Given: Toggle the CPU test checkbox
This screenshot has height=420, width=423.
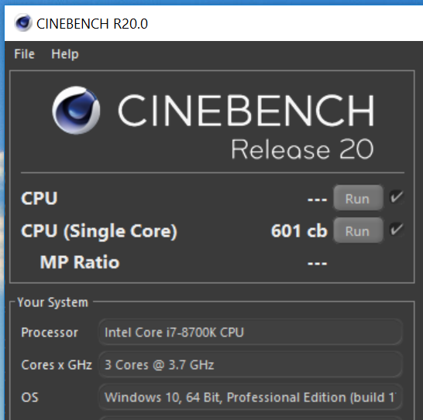Looking at the screenshot, I should click(x=397, y=197).
